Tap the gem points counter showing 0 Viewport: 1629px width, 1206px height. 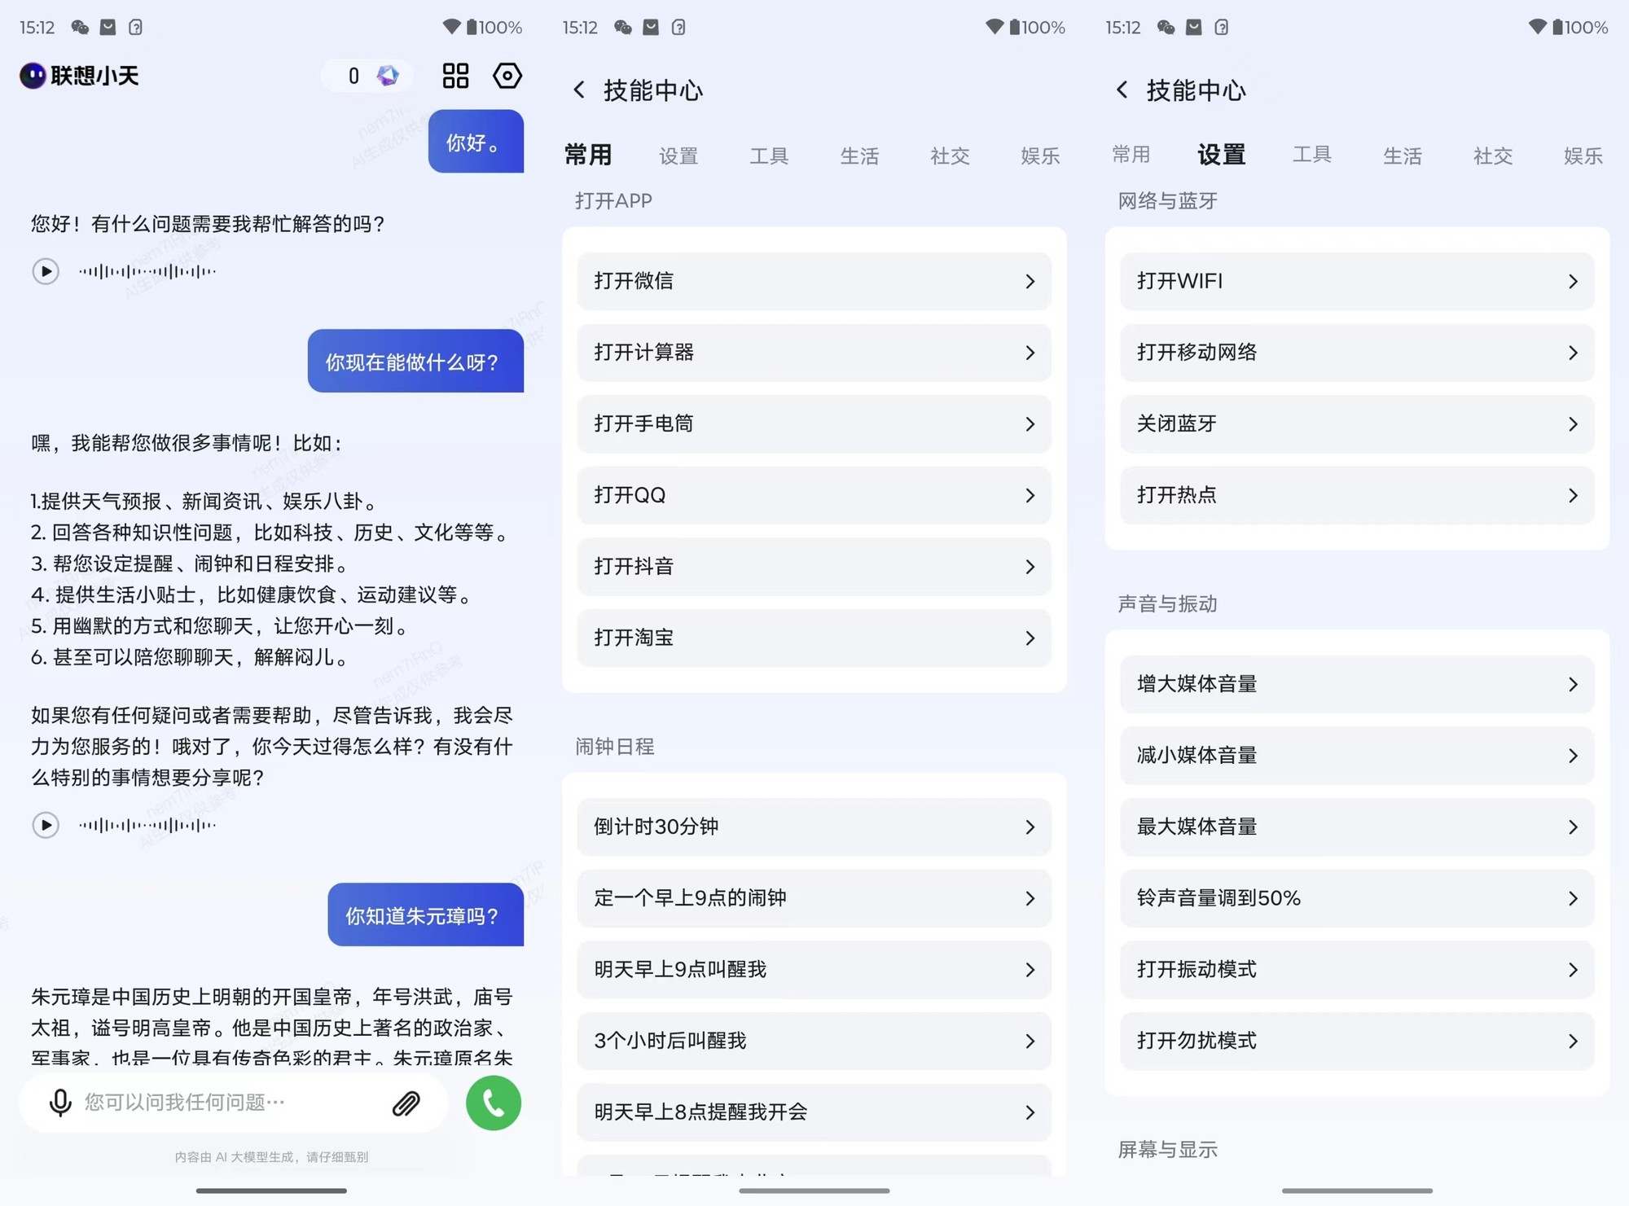(x=368, y=76)
